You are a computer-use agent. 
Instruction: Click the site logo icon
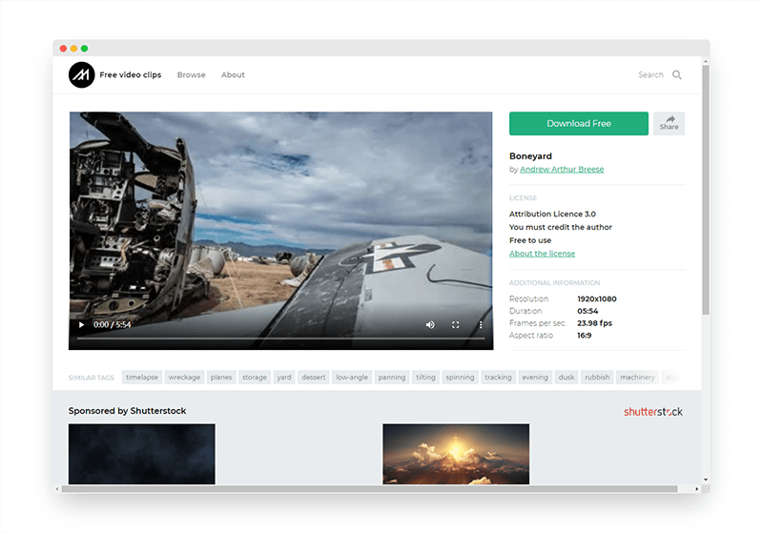[x=81, y=75]
